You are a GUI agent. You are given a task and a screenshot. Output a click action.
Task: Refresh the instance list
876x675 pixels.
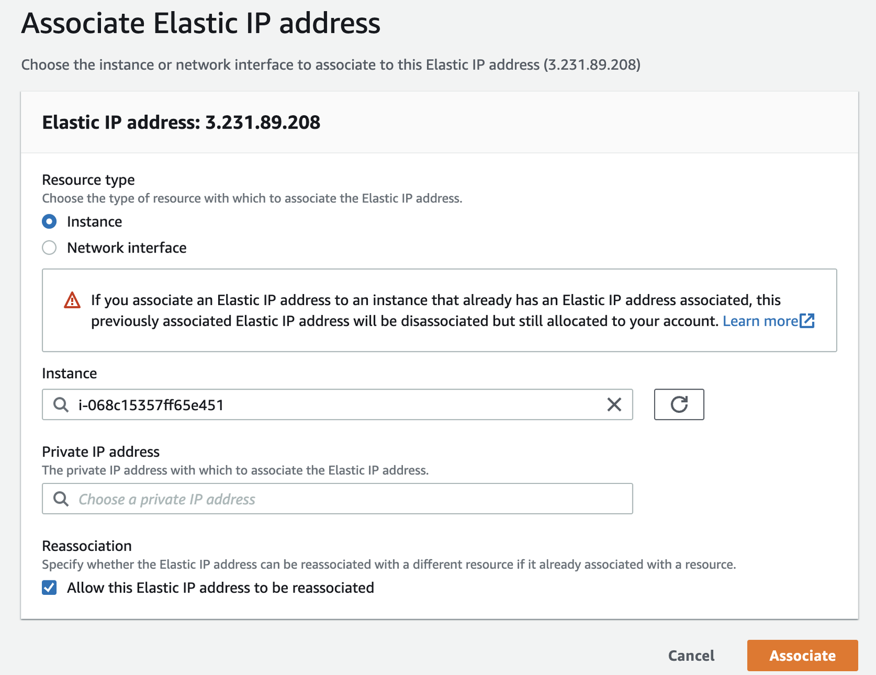coord(679,405)
